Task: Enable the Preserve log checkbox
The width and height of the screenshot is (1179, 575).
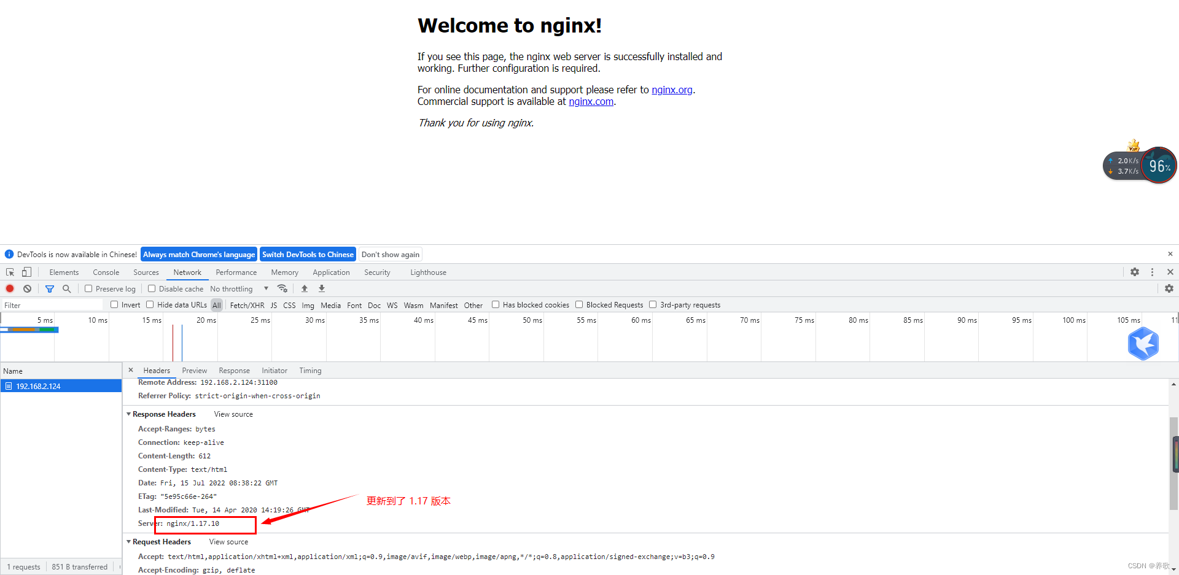Action: pos(88,288)
